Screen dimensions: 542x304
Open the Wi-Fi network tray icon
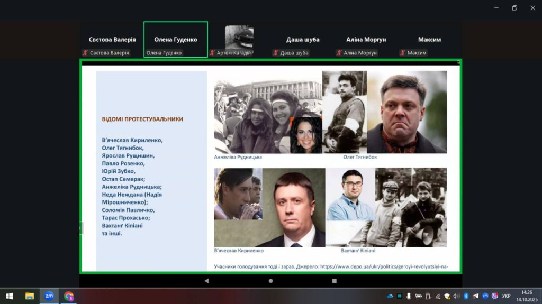point(438,296)
